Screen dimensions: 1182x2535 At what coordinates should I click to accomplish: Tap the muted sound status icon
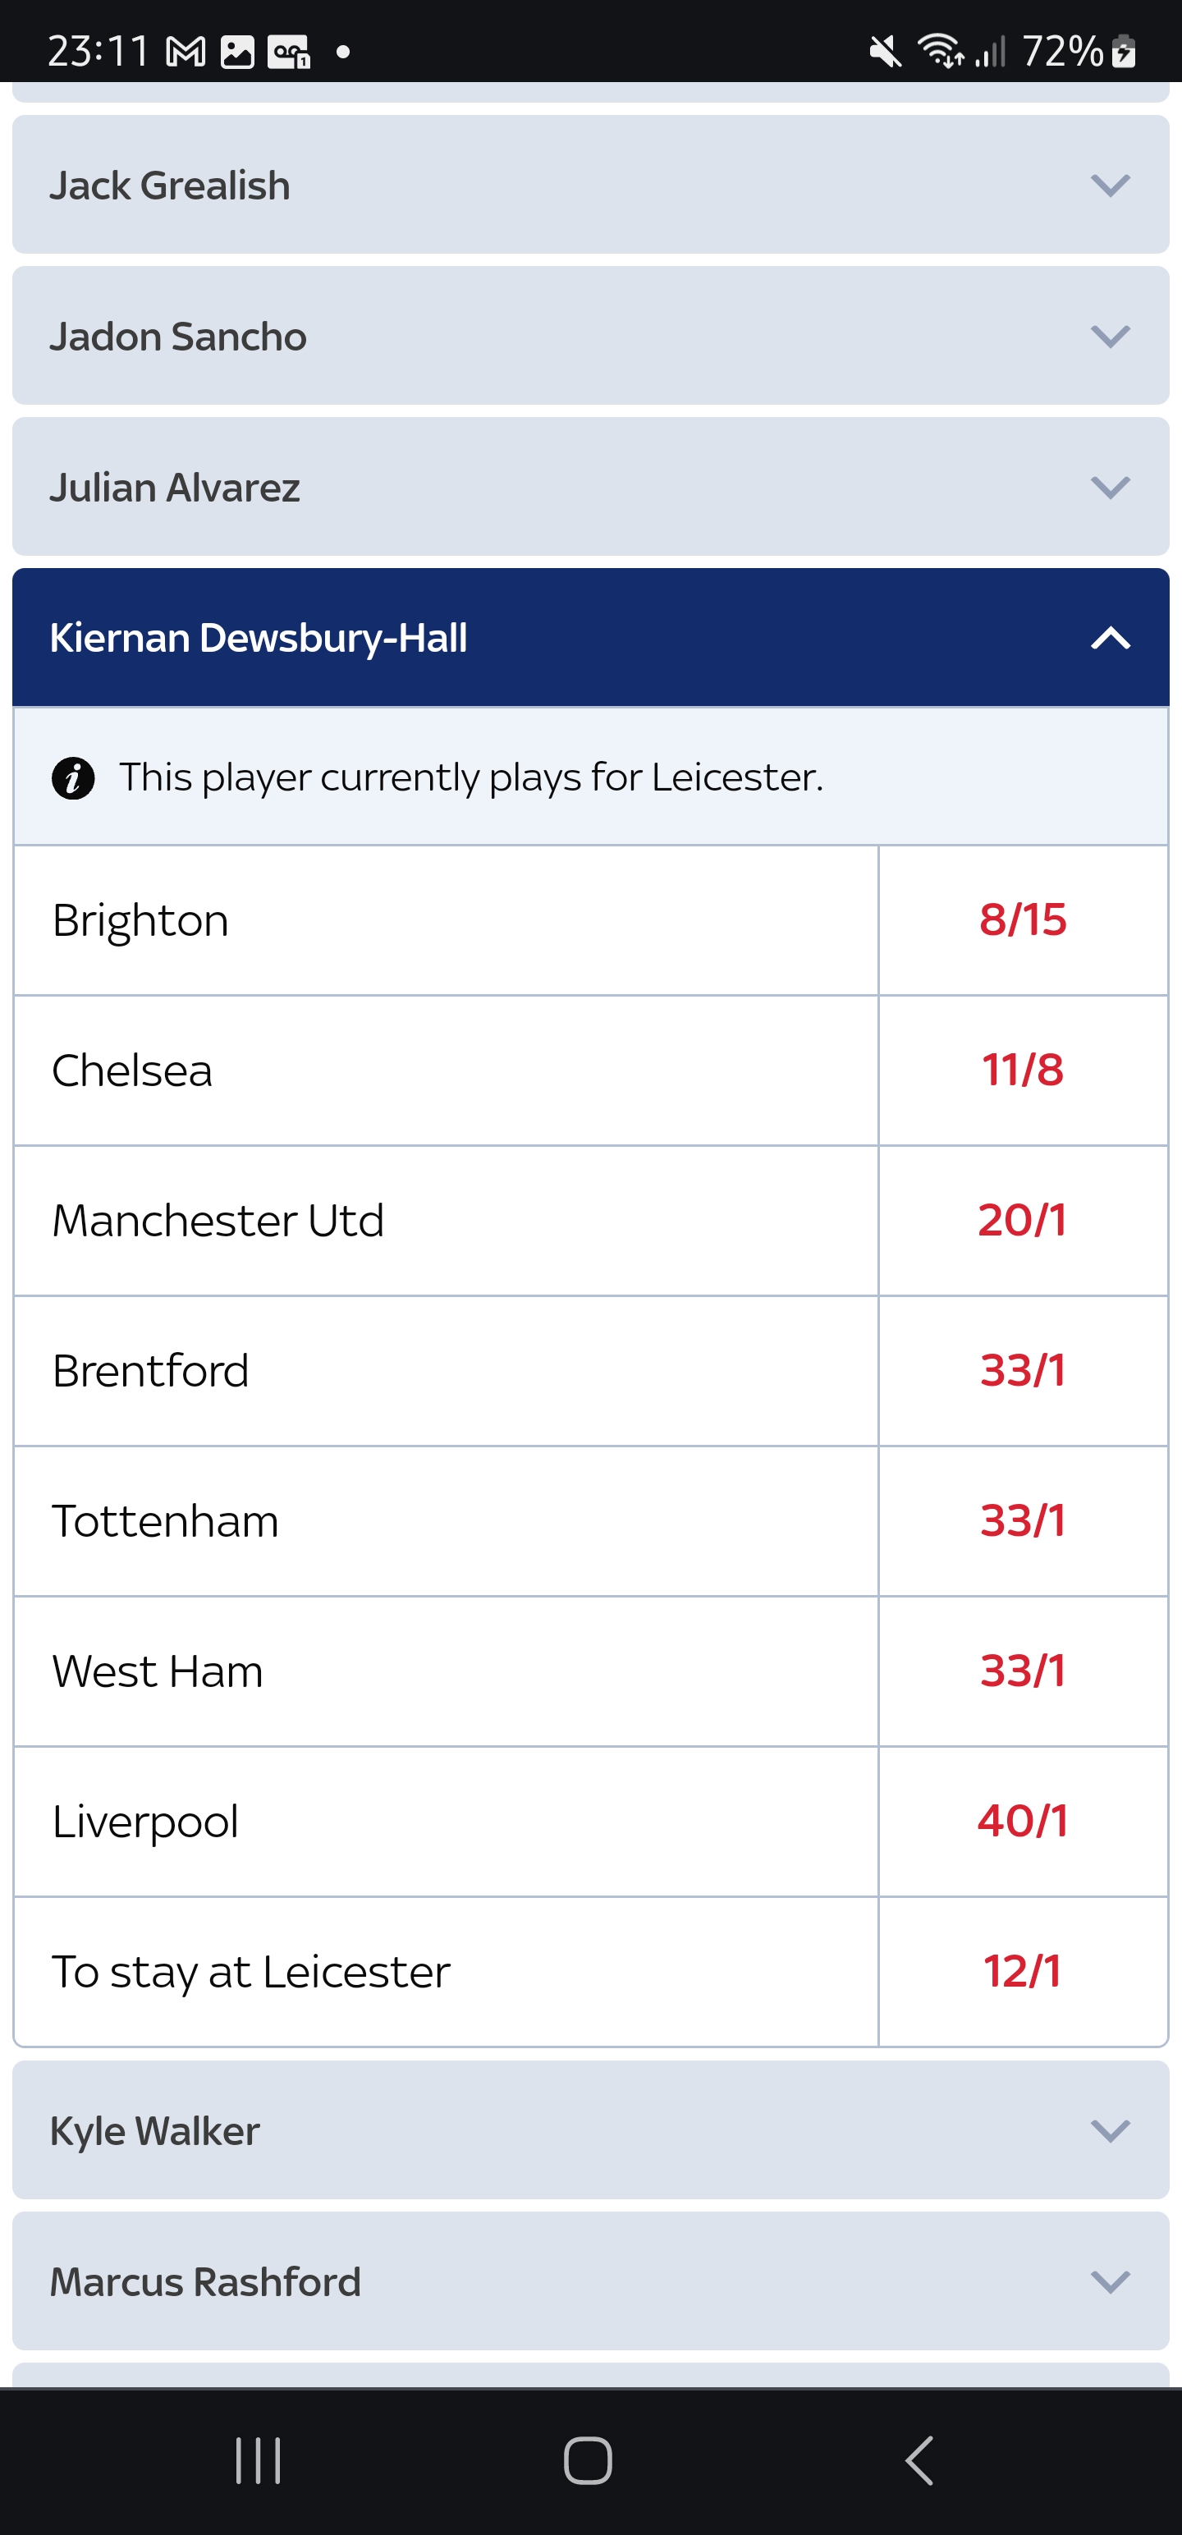tap(885, 51)
